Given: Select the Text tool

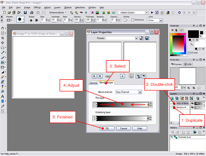Looking at the screenshot, I should click(2, 96).
